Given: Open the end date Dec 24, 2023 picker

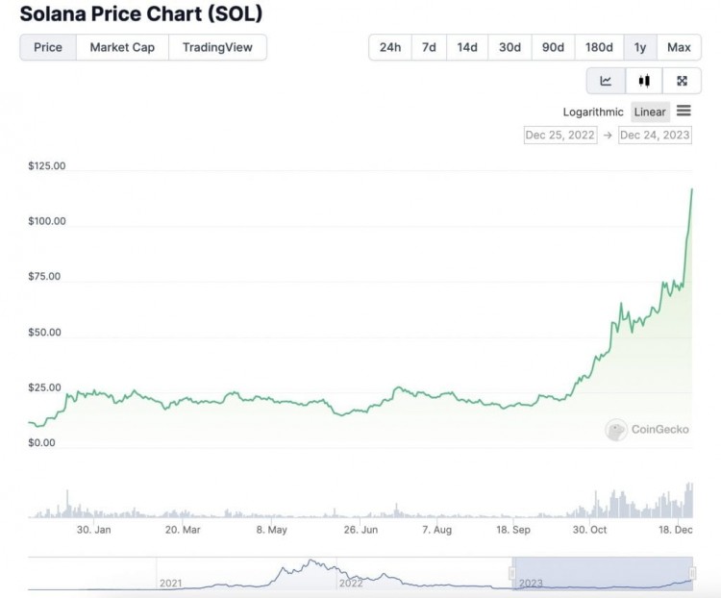Looking at the screenshot, I should point(655,135).
